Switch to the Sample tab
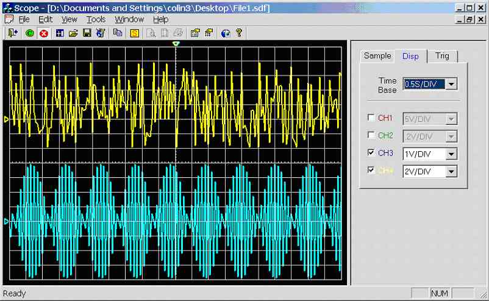The width and height of the screenshot is (489, 301). coord(377,56)
